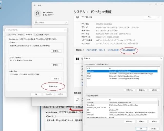Copy device specifications with the コピー button

pyautogui.click(x=149, y=17)
